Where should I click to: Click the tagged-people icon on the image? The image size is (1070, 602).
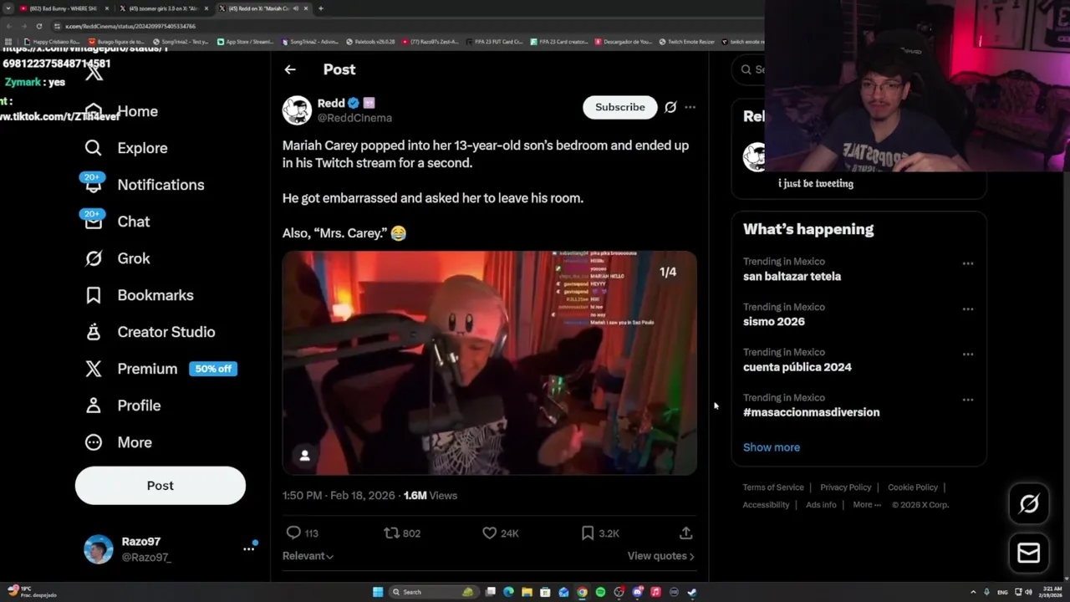[305, 455]
